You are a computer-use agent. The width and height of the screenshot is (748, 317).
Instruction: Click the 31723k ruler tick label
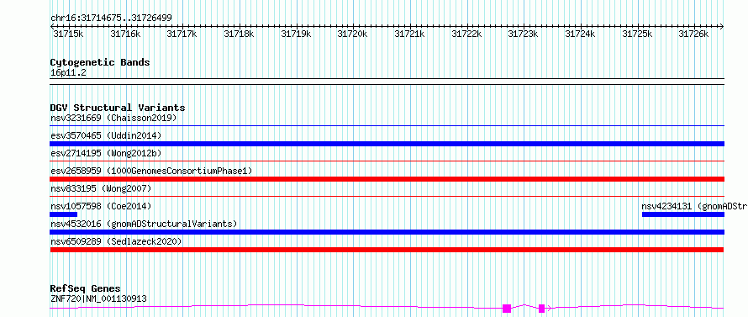point(524,34)
